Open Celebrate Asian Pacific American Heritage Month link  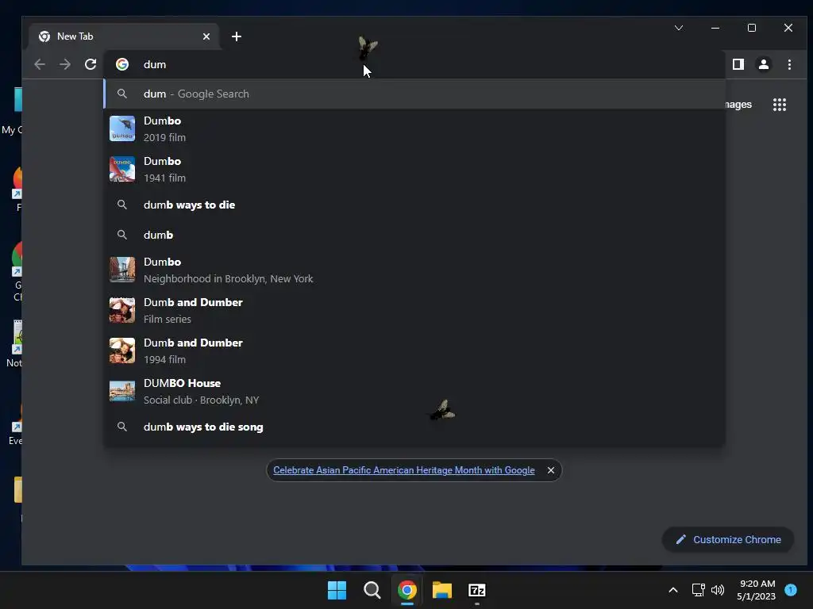404,470
